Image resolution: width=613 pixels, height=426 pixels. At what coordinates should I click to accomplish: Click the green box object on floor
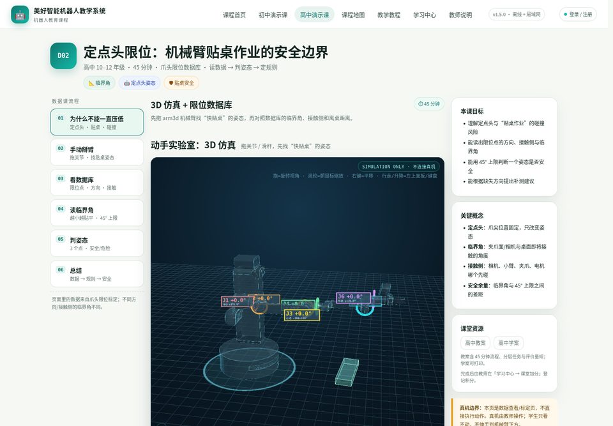[347, 372]
